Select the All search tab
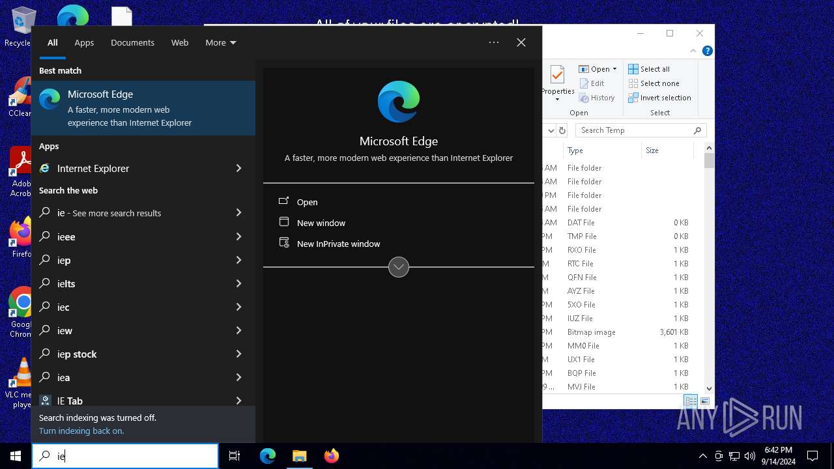 click(x=53, y=42)
